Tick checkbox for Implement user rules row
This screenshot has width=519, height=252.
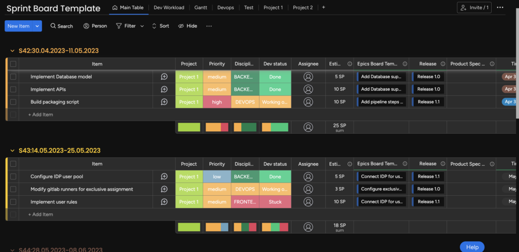point(13,202)
